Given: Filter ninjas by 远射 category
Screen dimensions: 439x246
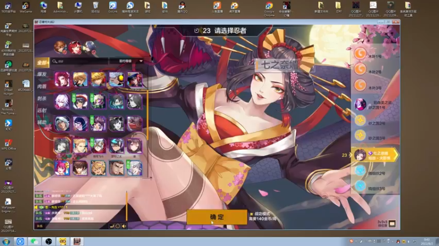Looking at the screenshot, I should (42, 110).
